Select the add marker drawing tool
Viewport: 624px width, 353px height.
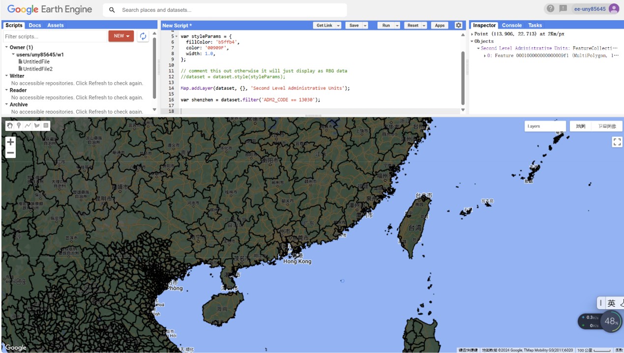point(19,126)
